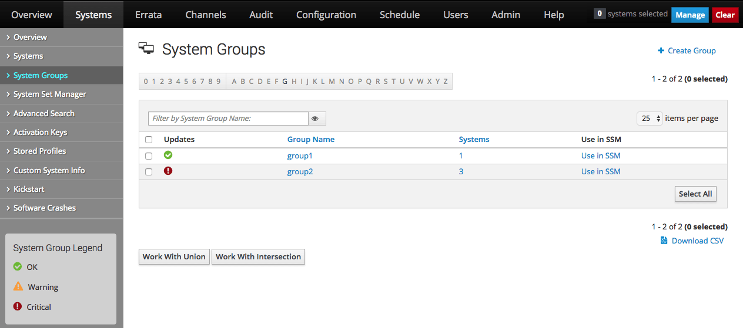The image size is (743, 328).
Task: Go to the Configuration tab
Action: [326, 15]
